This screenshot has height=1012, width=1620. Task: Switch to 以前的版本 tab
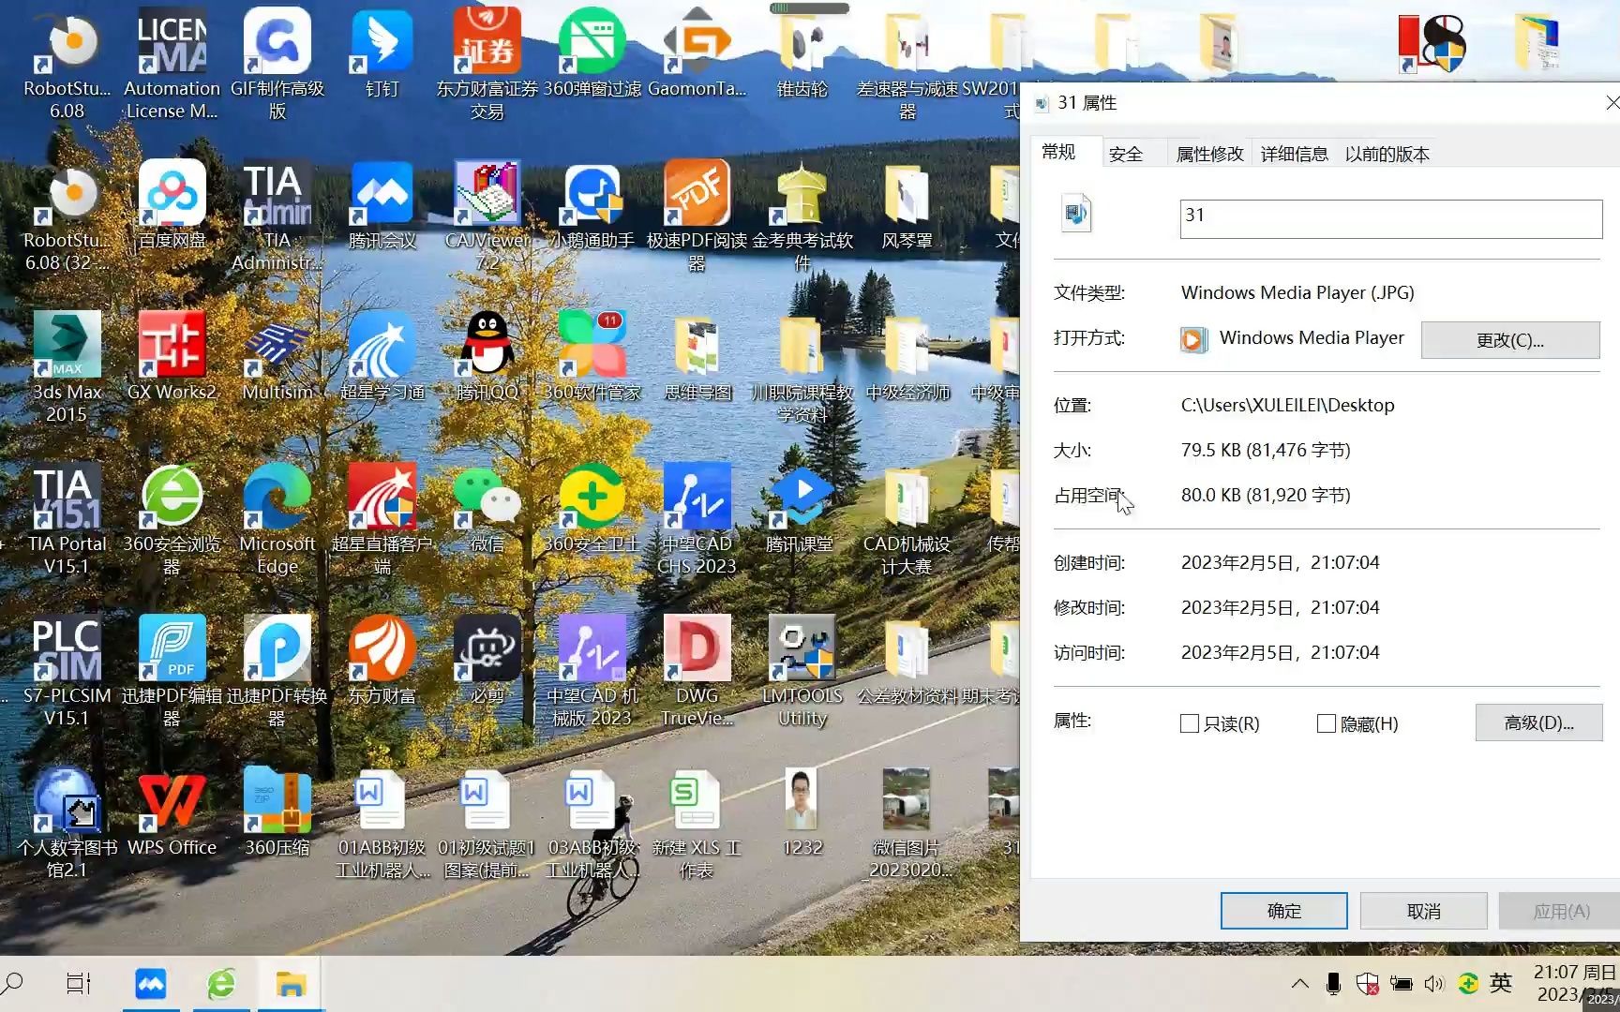pyautogui.click(x=1387, y=154)
